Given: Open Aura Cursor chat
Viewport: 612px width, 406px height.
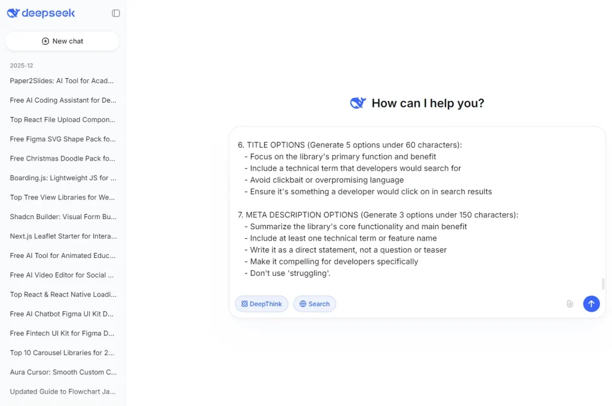Looking at the screenshot, I should pos(62,372).
